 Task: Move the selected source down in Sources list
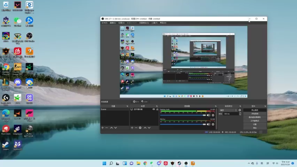point(149,128)
